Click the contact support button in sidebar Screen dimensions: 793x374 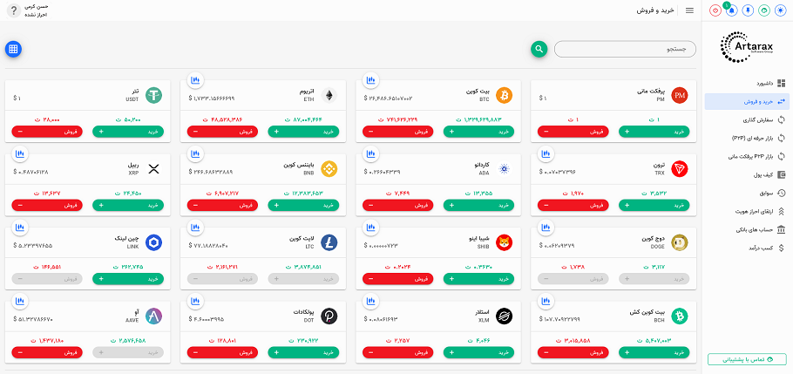(747, 359)
